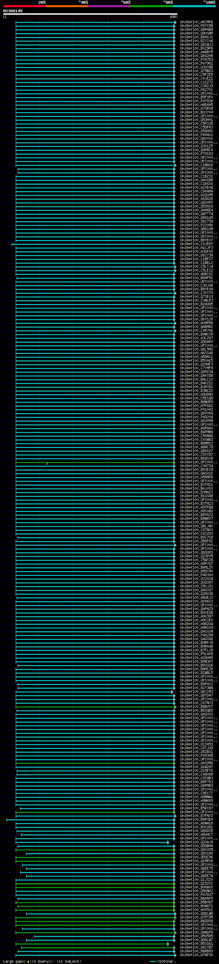Click the 496 end position label
The width and height of the screenshot is (219, 964).
[172, 17]
